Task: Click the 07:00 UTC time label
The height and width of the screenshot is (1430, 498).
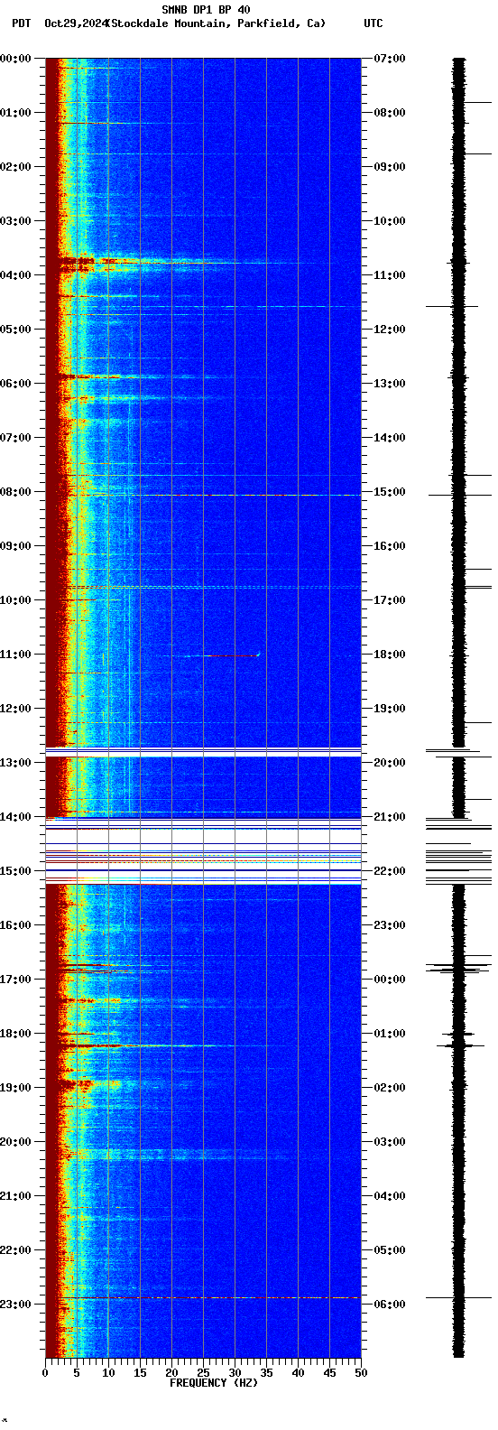Action: click(x=390, y=59)
